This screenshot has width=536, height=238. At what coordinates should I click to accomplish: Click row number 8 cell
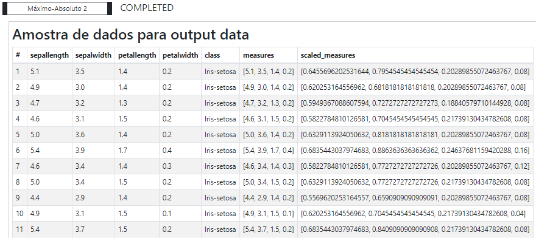coord(20,182)
